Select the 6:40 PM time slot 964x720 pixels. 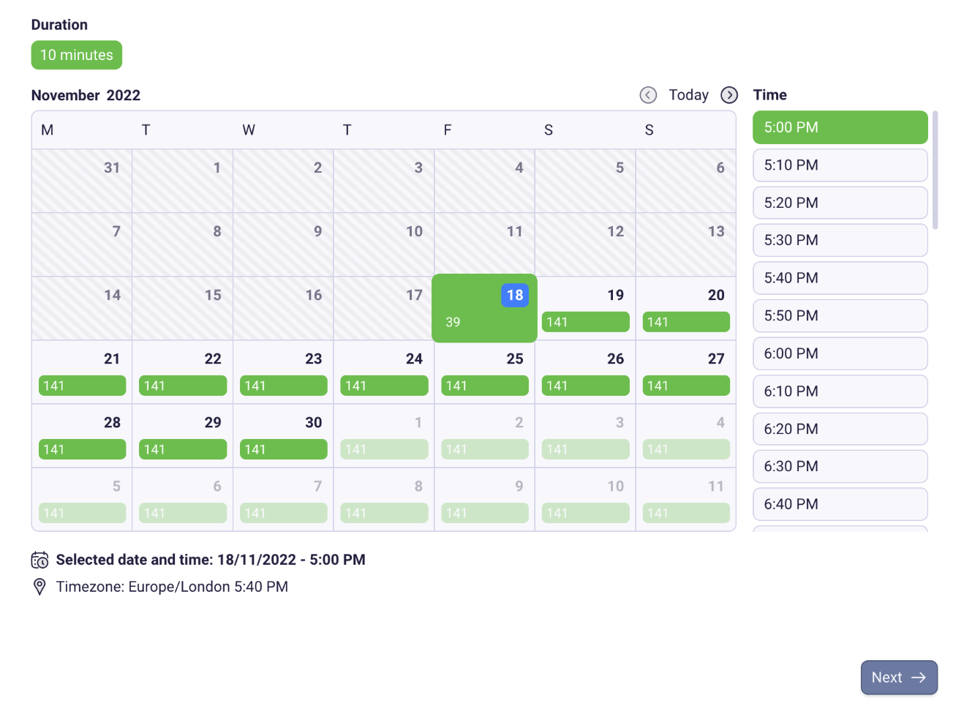(x=840, y=504)
